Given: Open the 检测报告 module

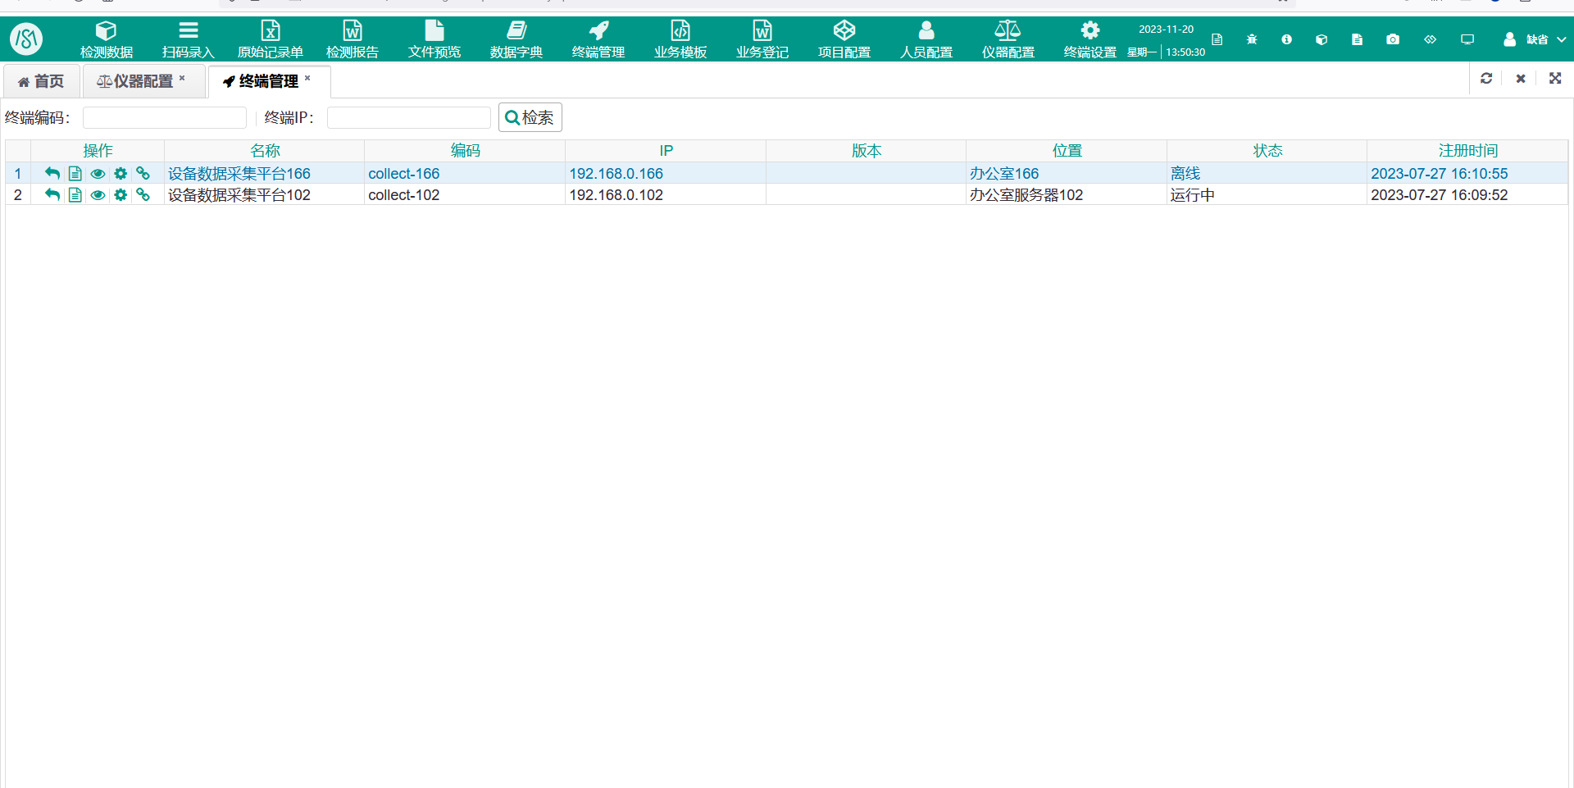Looking at the screenshot, I should coord(353,39).
